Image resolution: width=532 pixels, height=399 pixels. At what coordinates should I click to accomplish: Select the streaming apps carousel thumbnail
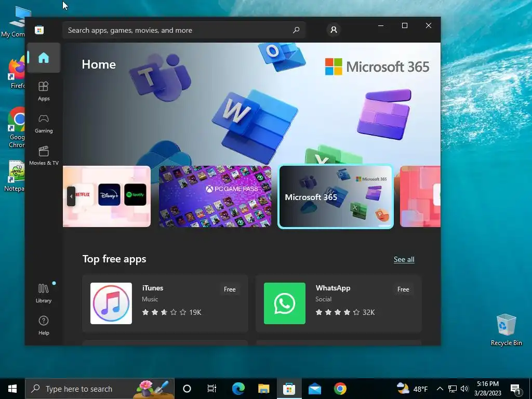pos(107,196)
